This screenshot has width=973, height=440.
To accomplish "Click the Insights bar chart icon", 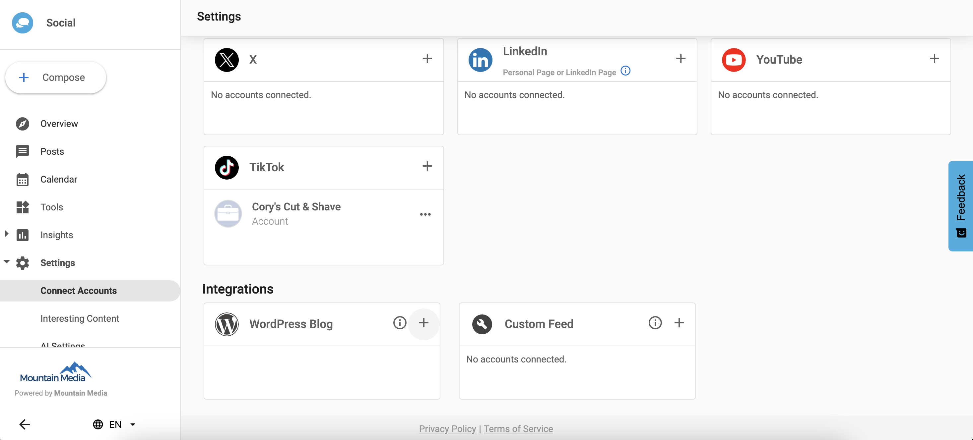I will [x=23, y=235].
